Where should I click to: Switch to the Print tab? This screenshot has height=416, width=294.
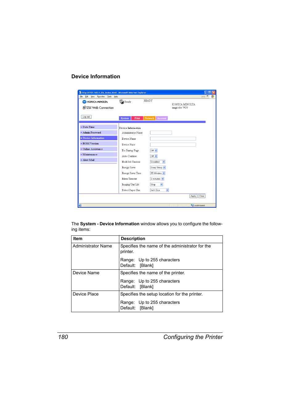pyautogui.click(x=137, y=118)
